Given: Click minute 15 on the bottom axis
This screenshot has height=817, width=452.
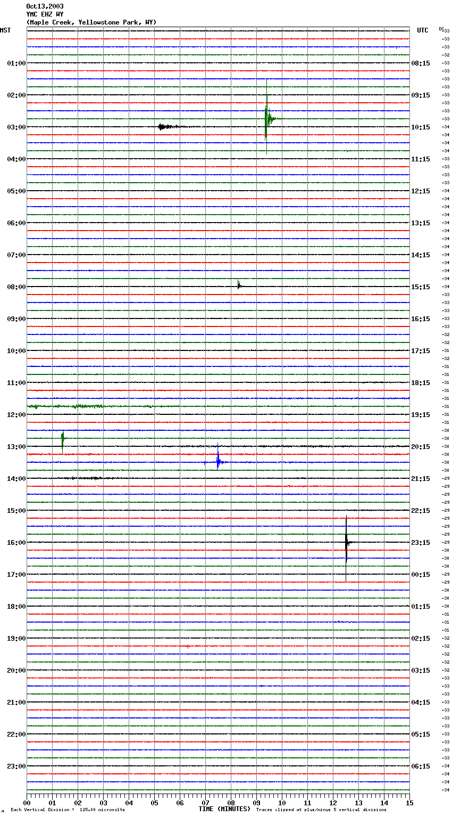Looking at the screenshot, I should 409,803.
